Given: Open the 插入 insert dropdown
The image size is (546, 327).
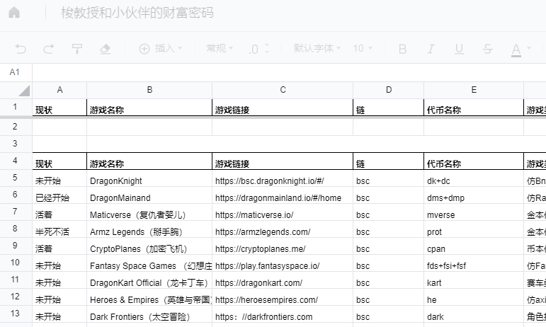Looking at the screenshot, I should 161,48.
